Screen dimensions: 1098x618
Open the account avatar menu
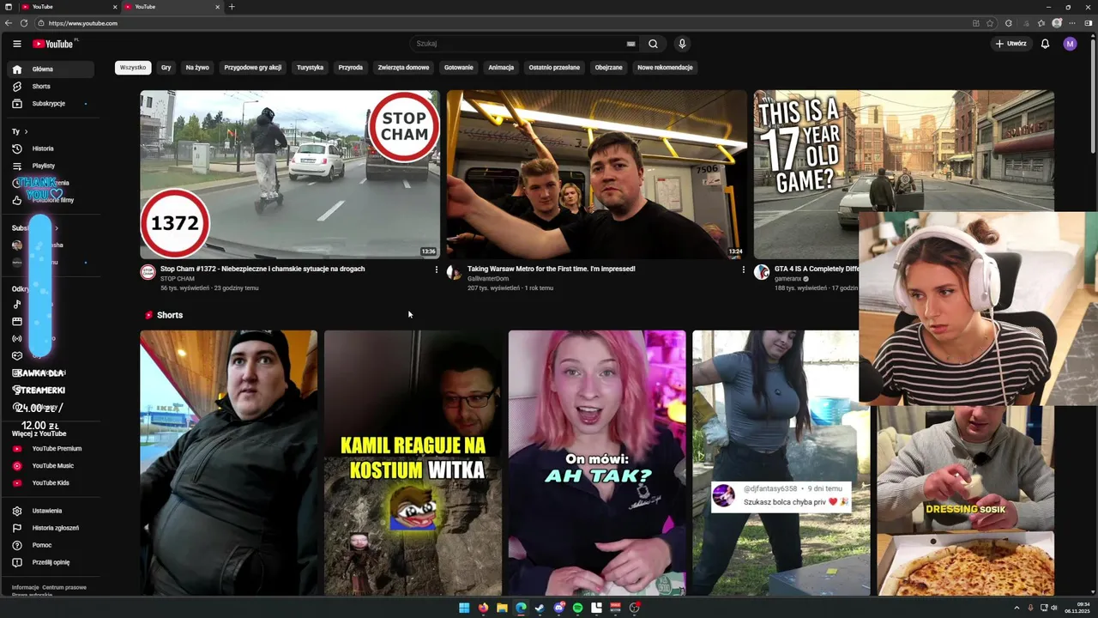[1070, 44]
